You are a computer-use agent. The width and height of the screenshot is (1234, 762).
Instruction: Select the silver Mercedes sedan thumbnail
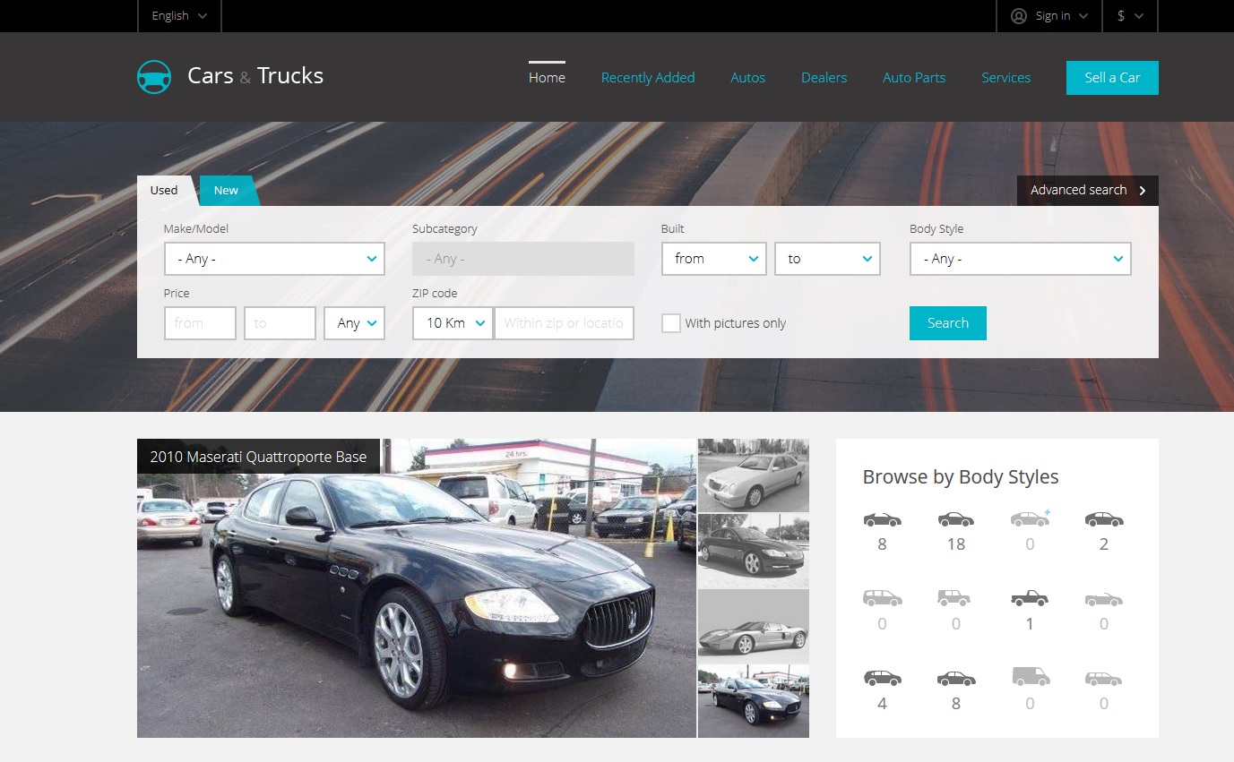coord(754,475)
